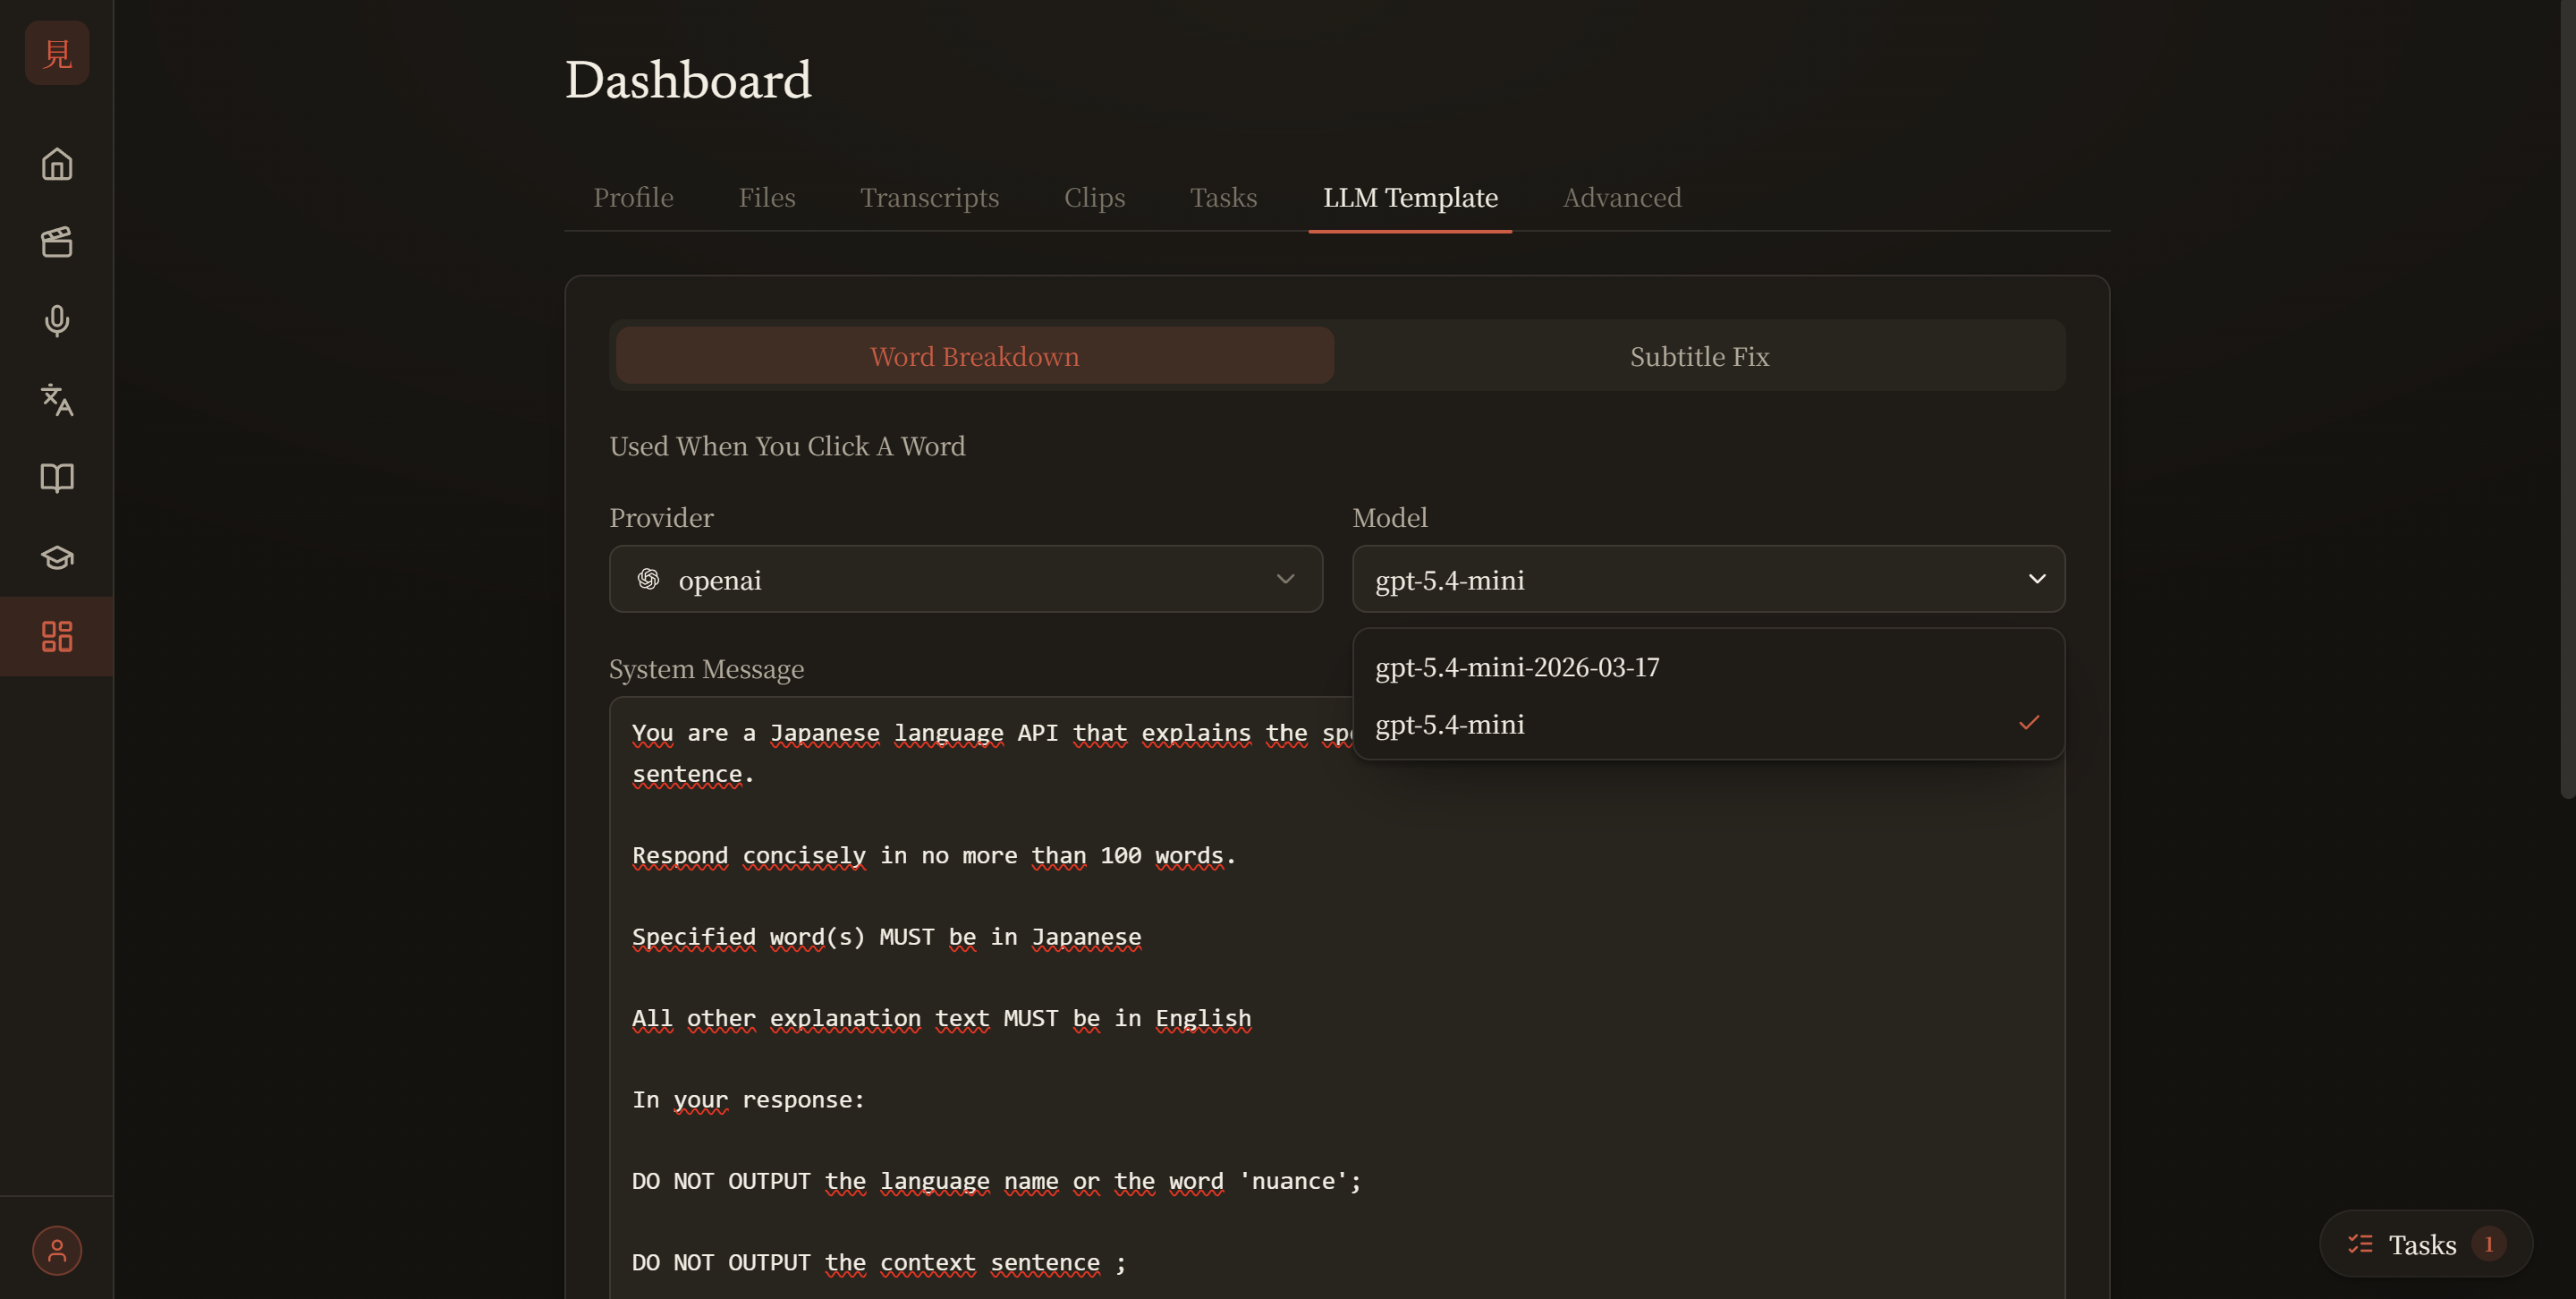
Task: Click the System Message label
Action: [706, 669]
